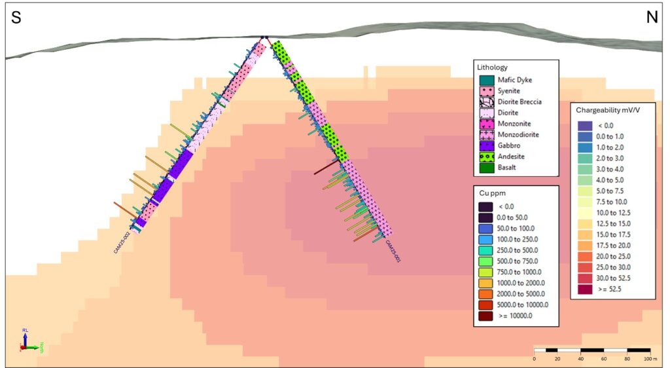Select the 'Cu ppm' legend title

tap(490, 194)
